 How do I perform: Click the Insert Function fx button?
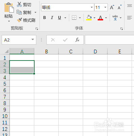[x=77, y=40]
